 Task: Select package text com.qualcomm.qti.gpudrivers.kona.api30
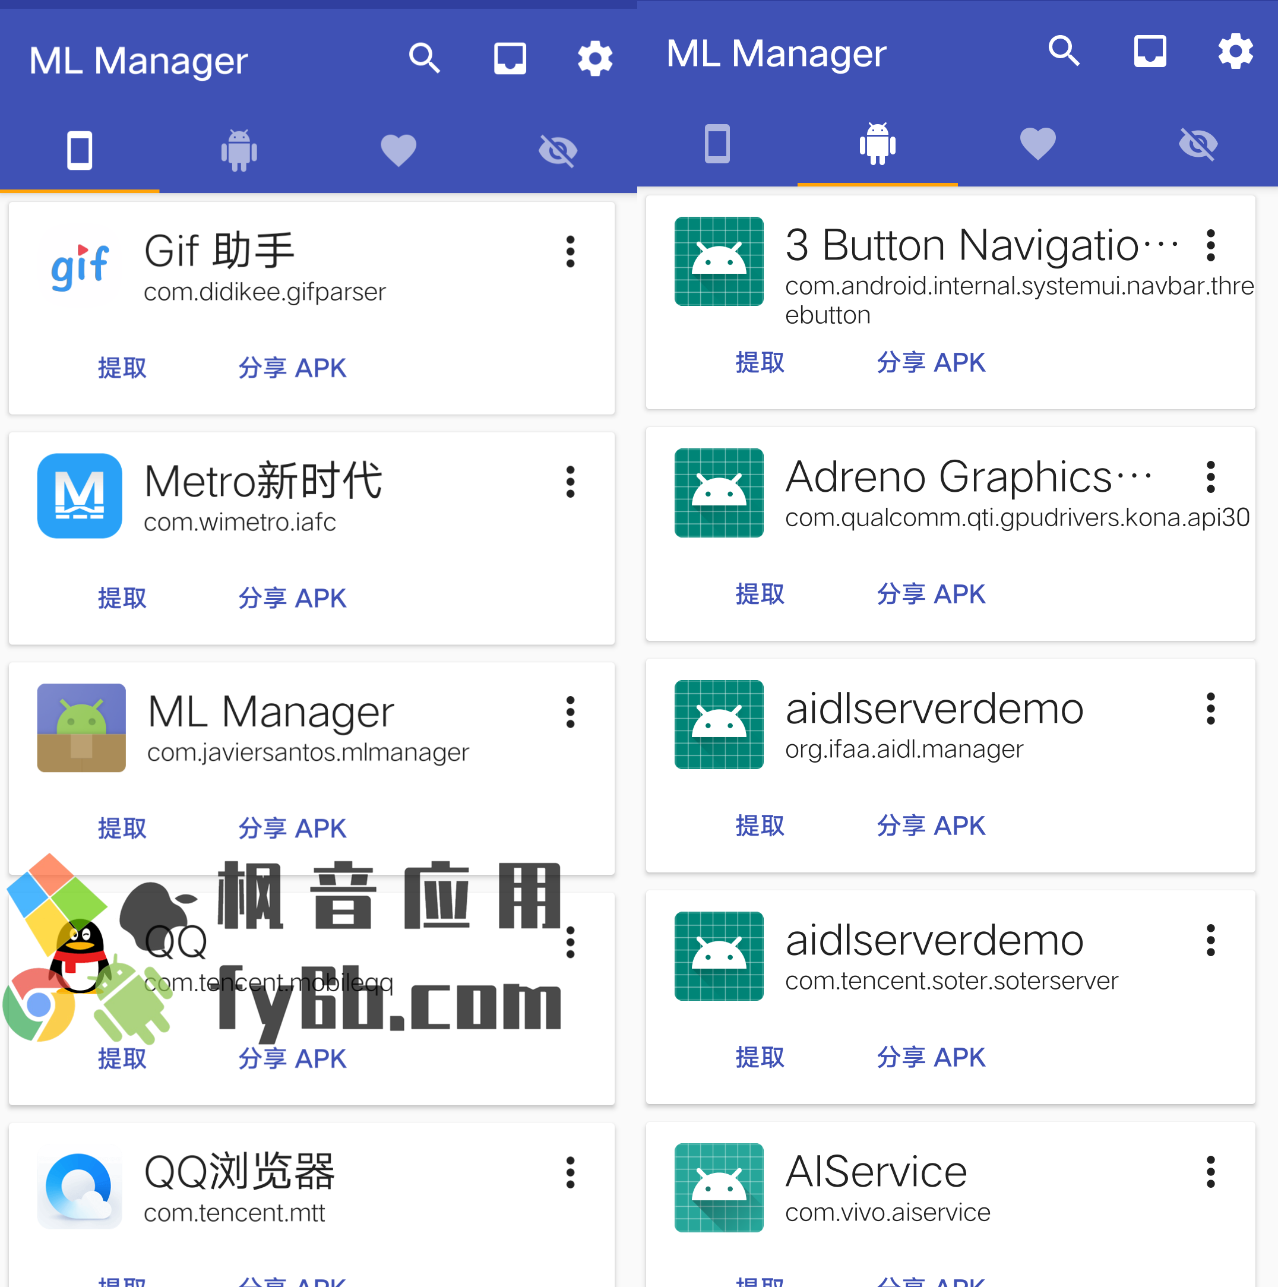coord(1017,518)
